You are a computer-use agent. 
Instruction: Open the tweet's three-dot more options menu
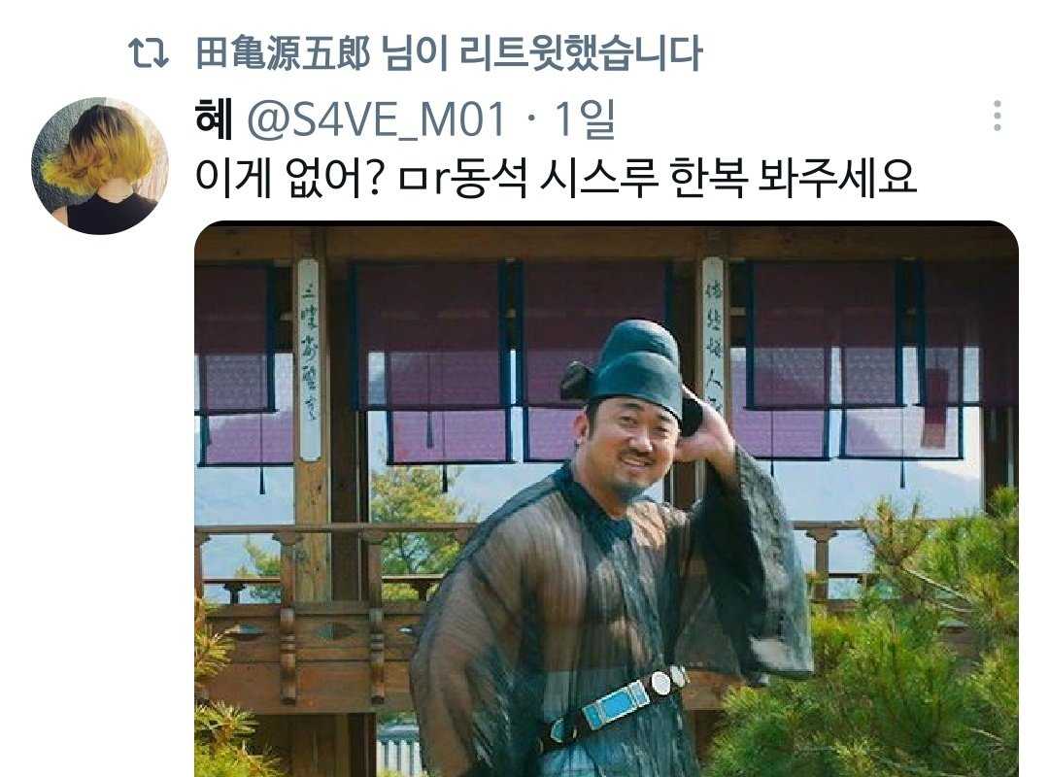[x=997, y=116]
